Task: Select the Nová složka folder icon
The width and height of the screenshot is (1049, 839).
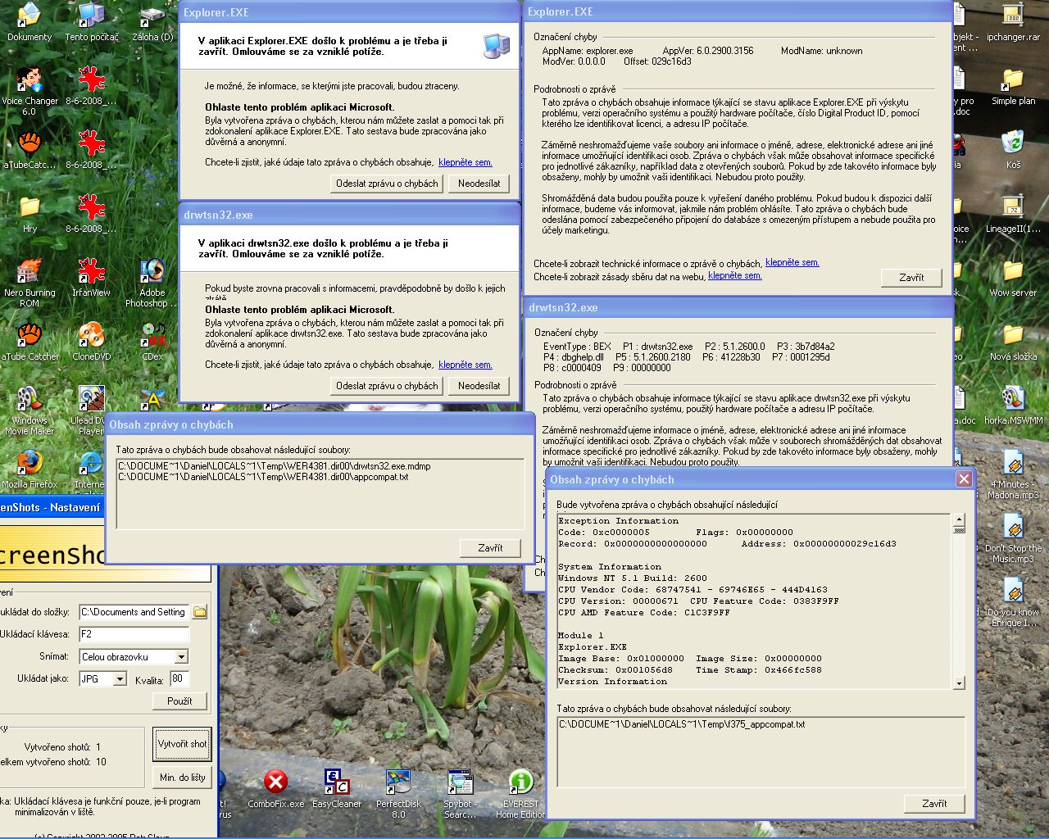Action: 1013,342
